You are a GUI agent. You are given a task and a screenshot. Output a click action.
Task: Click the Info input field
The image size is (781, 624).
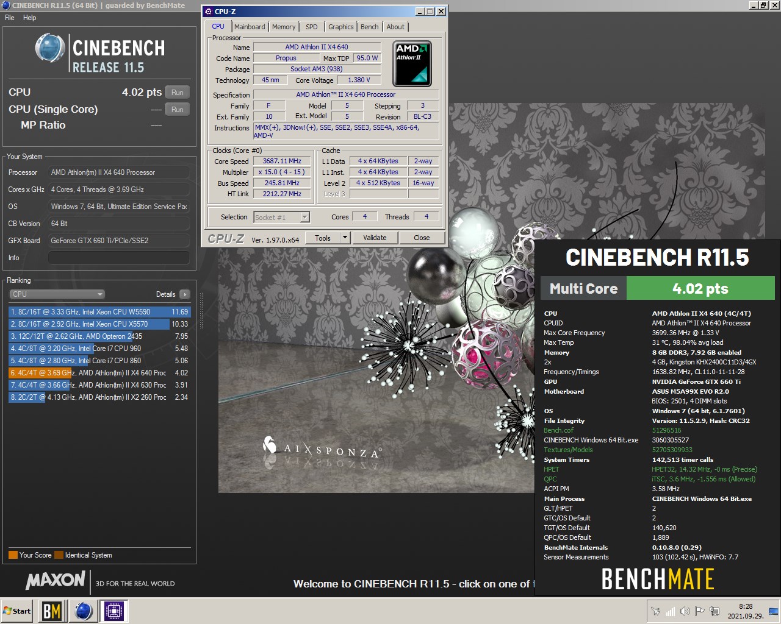pyautogui.click(x=119, y=258)
